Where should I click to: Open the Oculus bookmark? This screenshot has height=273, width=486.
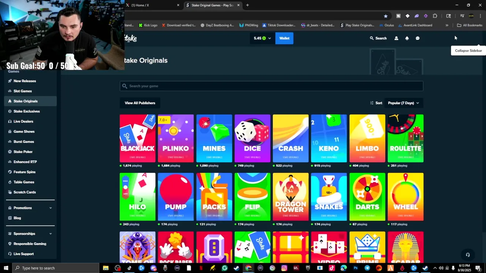[x=387, y=25]
